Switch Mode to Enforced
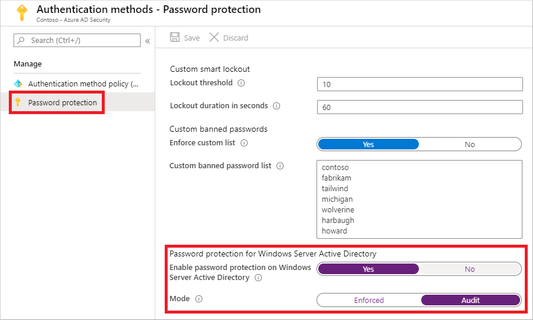Image resolution: width=533 pixels, height=320 pixels. coord(369,300)
